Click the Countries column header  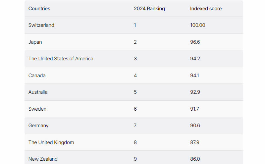point(39,9)
